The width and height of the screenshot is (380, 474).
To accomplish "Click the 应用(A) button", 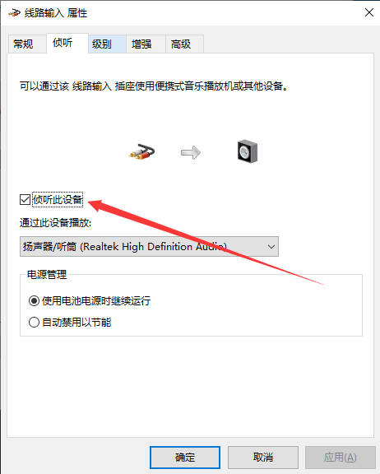I will point(341,458).
